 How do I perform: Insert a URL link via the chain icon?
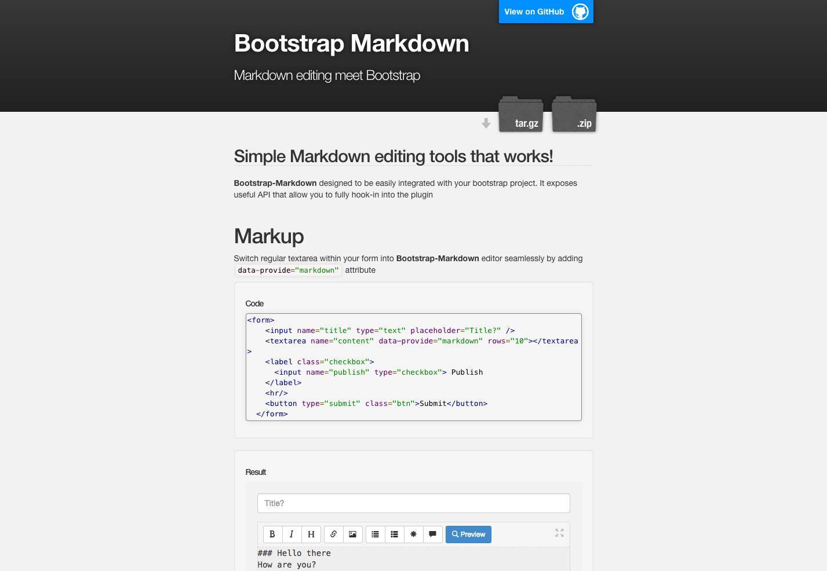(333, 534)
